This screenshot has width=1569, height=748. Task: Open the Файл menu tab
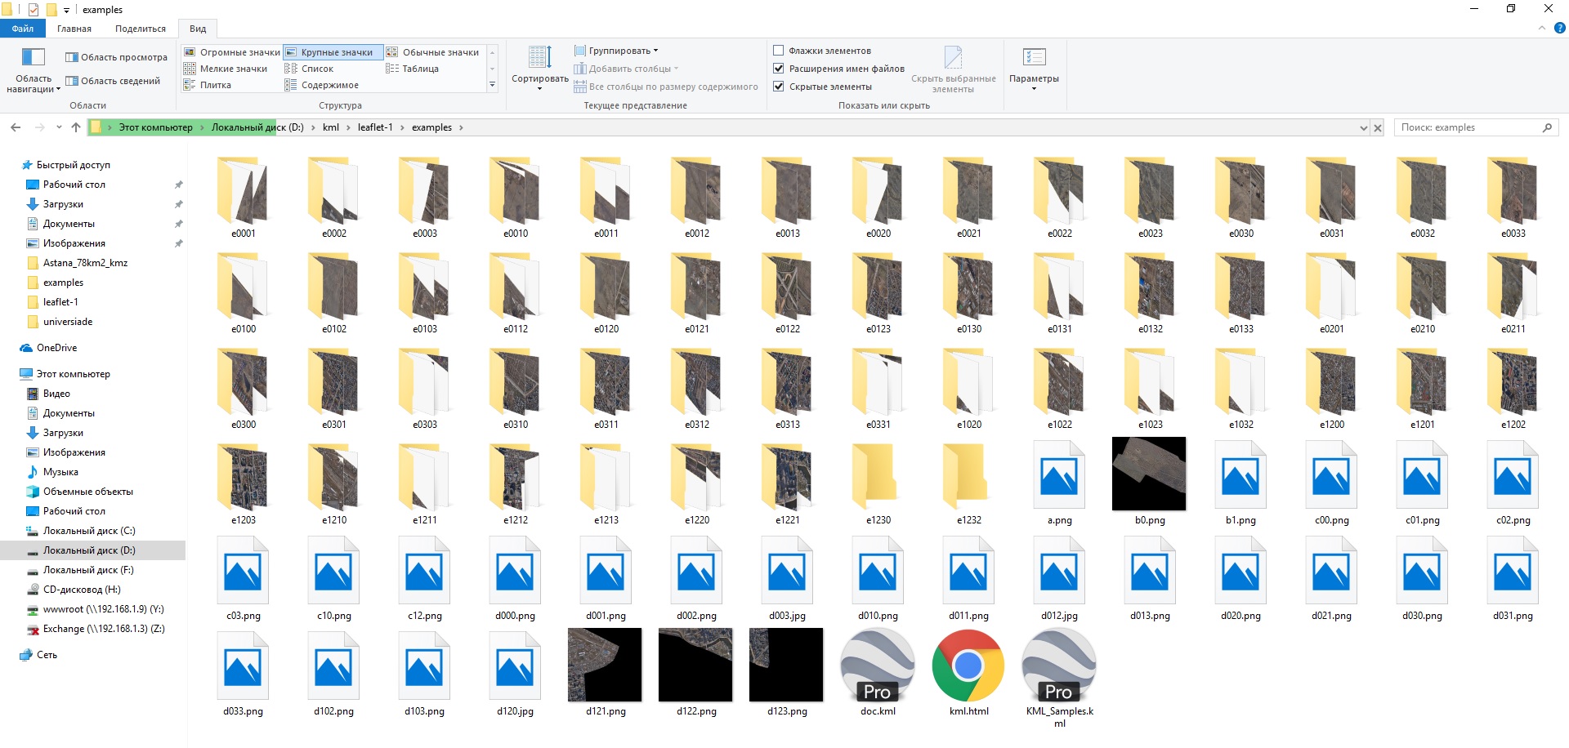(23, 29)
